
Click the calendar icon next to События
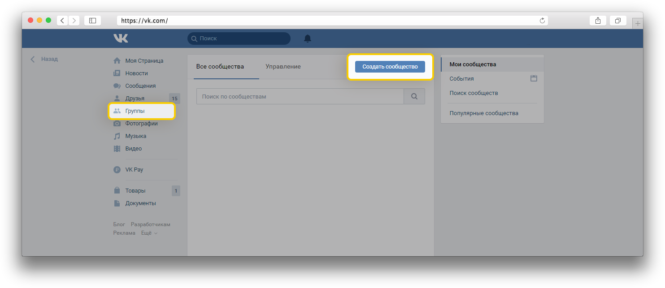[534, 78]
